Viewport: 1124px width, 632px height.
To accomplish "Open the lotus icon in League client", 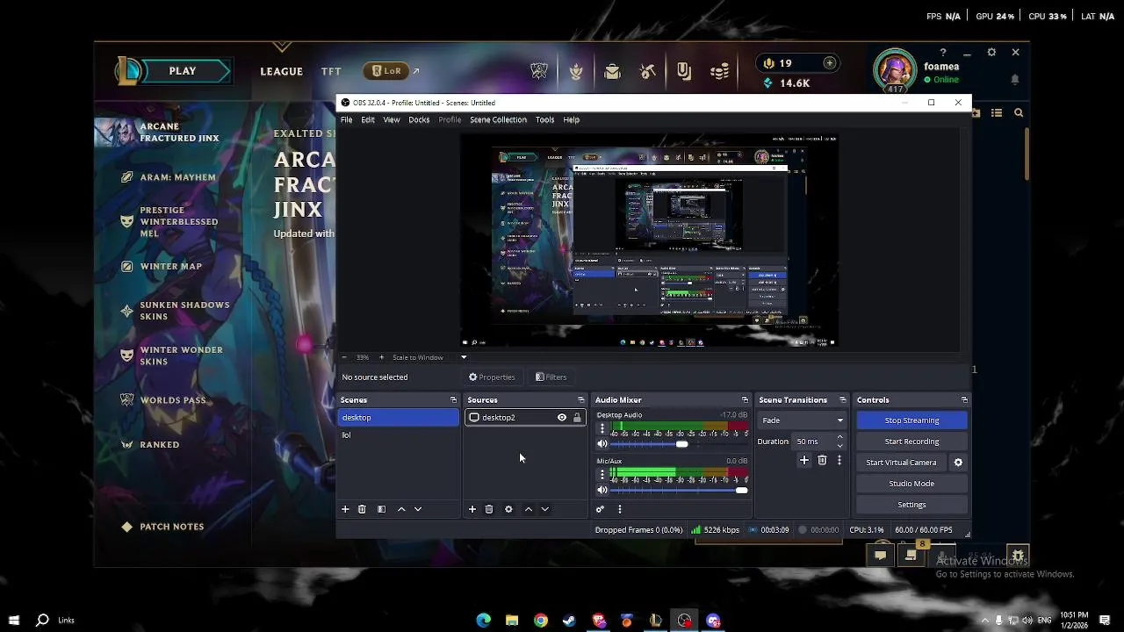I will pos(576,72).
